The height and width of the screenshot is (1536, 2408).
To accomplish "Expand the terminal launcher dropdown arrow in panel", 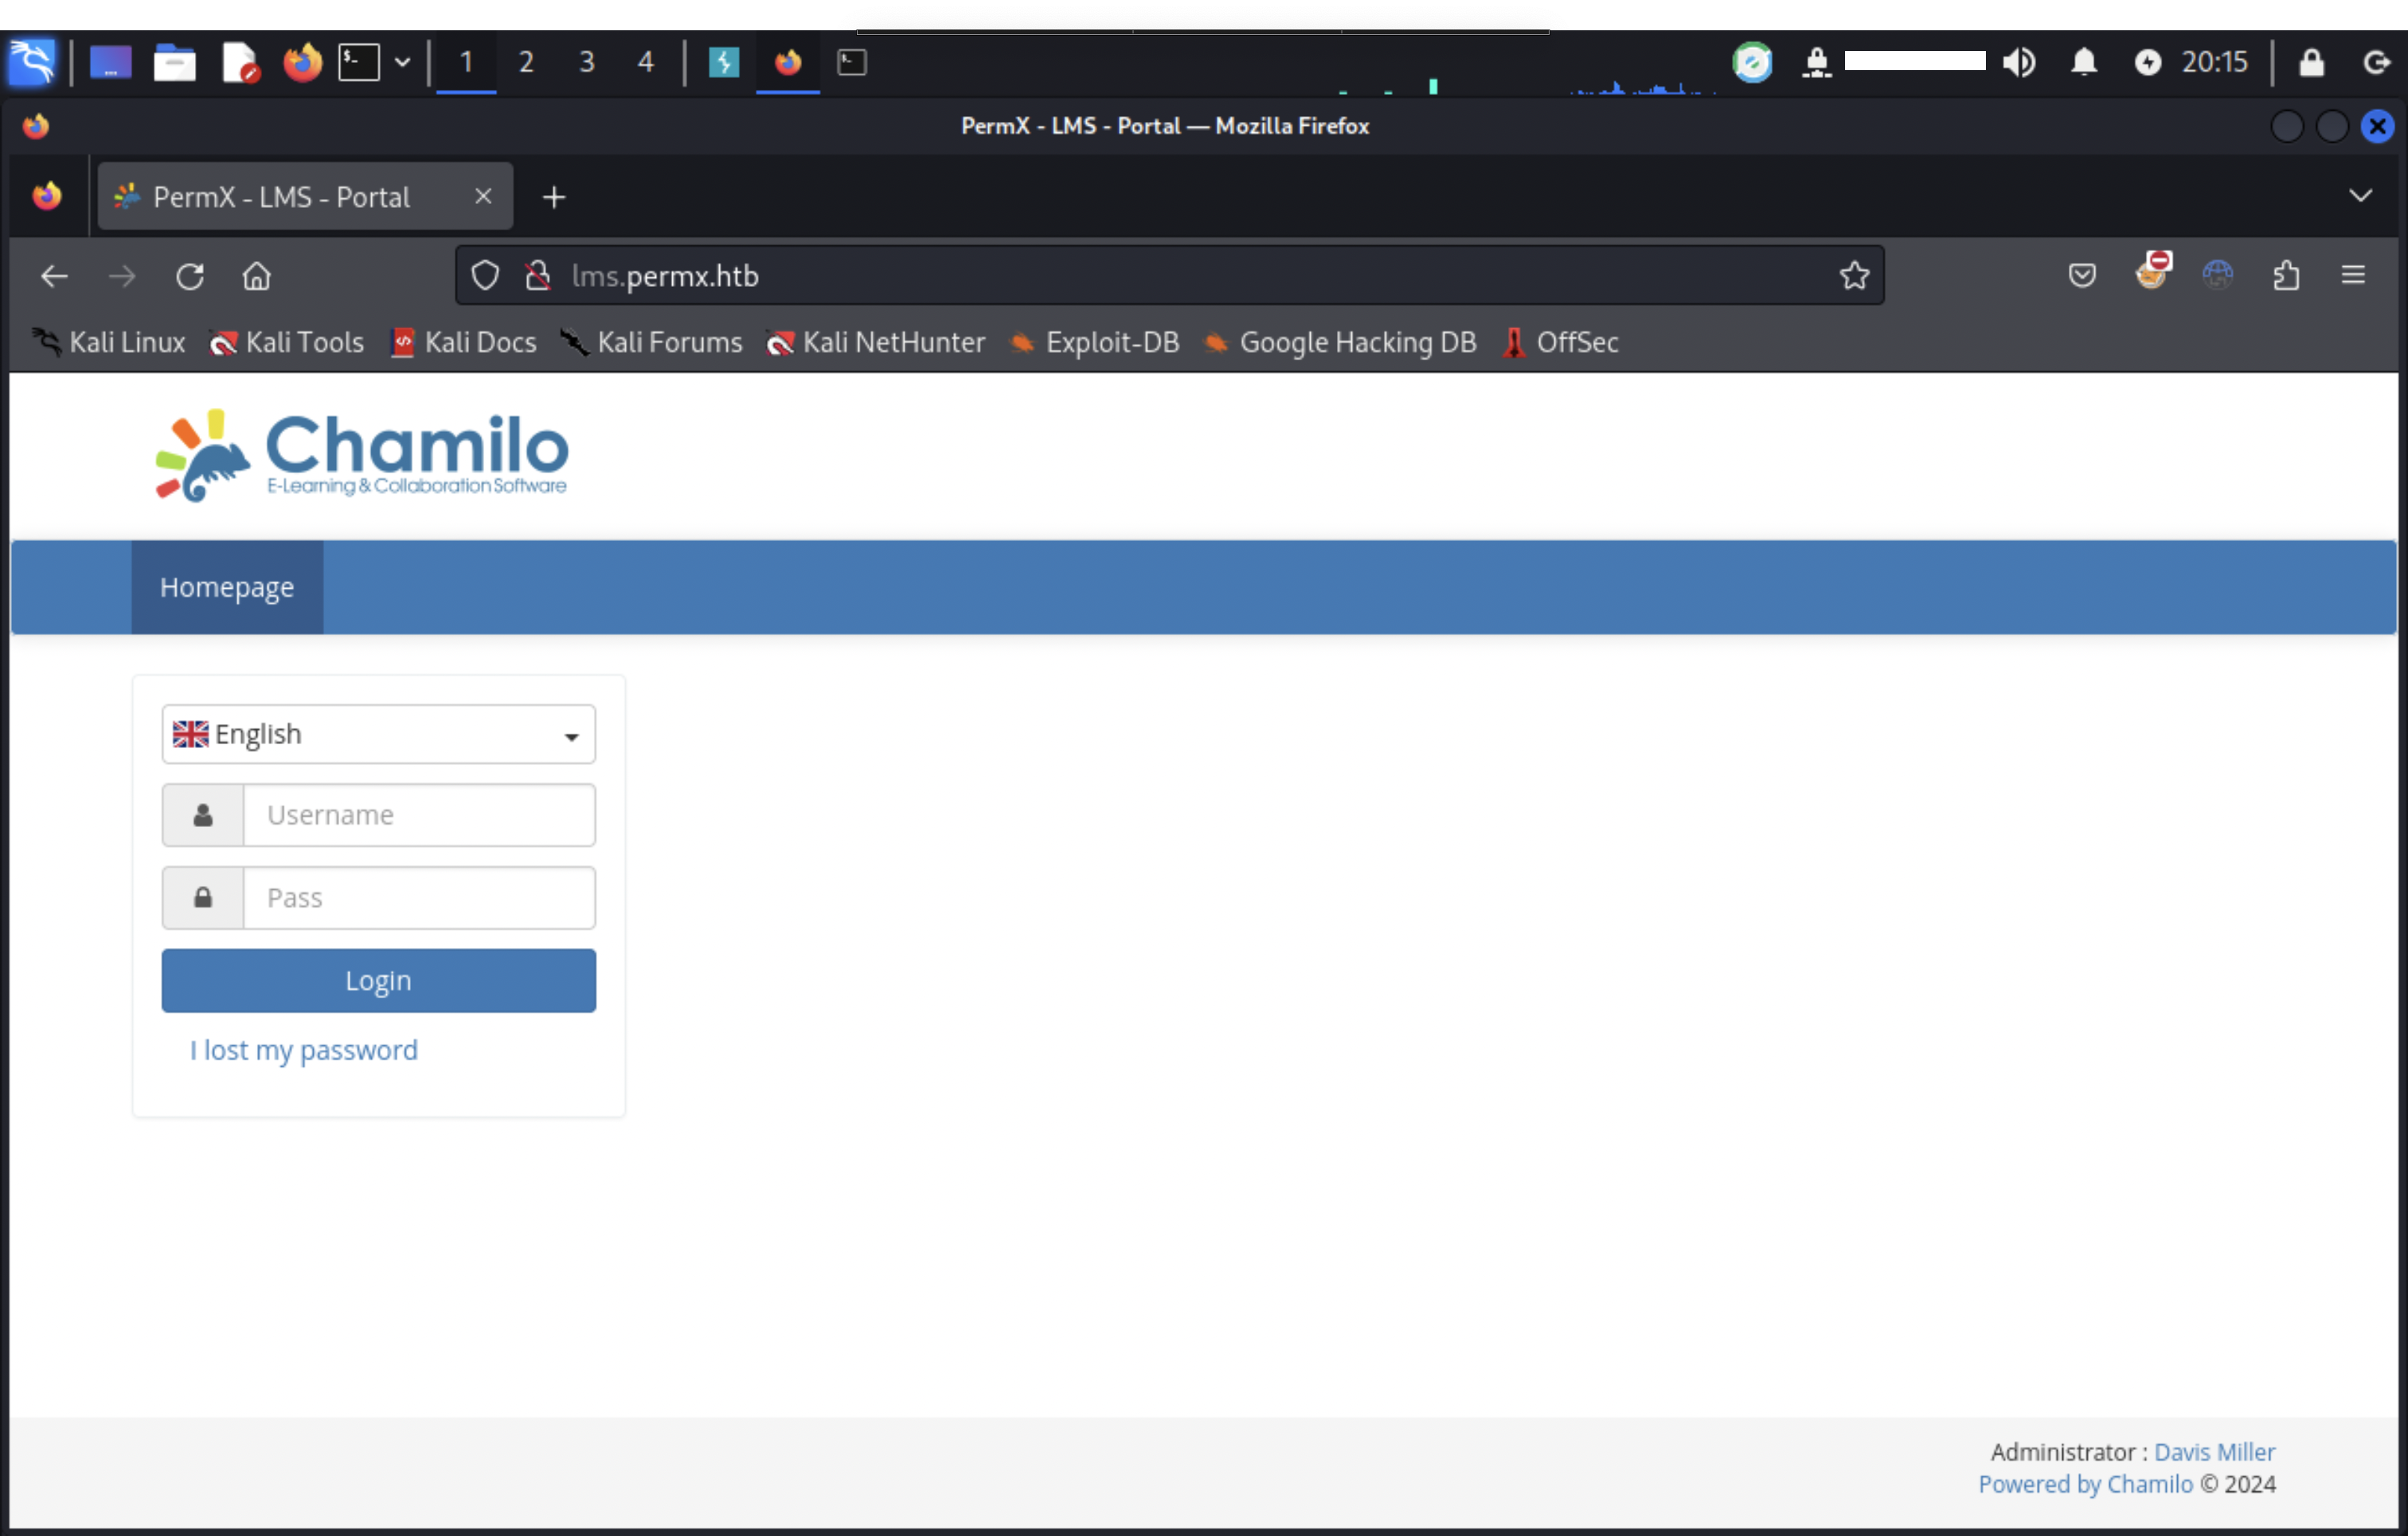I will 402,62.
